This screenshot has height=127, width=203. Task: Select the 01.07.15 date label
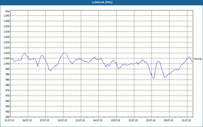9,120
